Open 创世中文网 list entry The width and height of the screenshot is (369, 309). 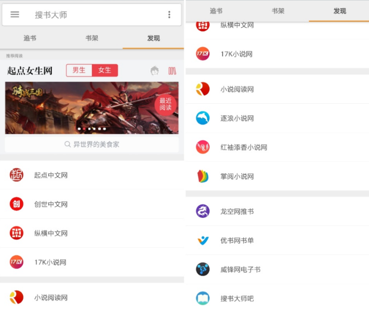click(x=92, y=204)
